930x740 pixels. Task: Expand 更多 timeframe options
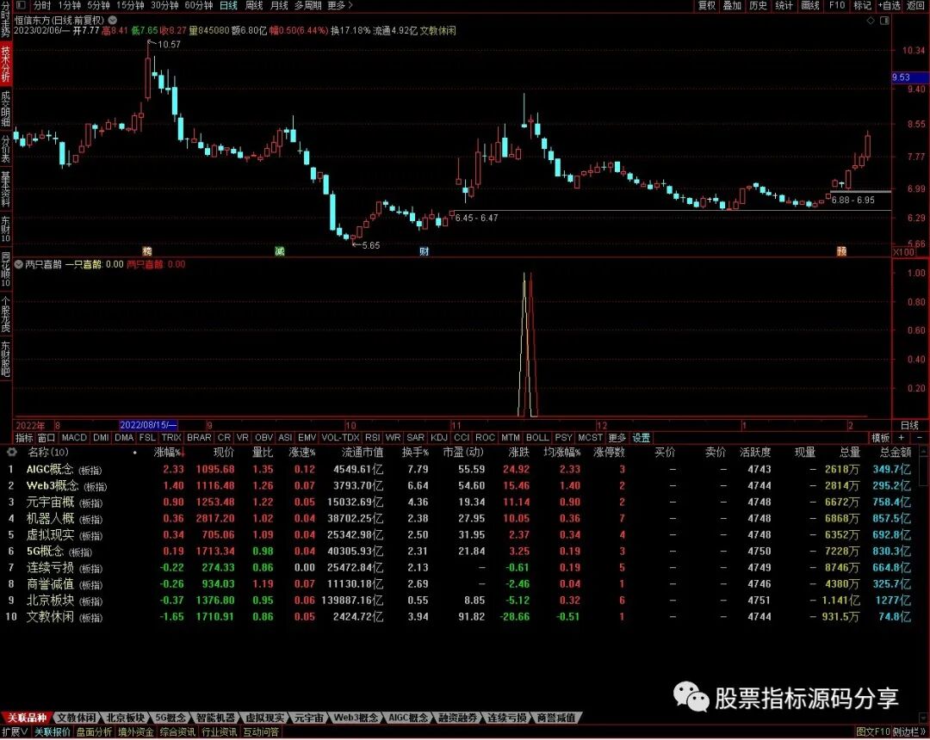tap(339, 5)
